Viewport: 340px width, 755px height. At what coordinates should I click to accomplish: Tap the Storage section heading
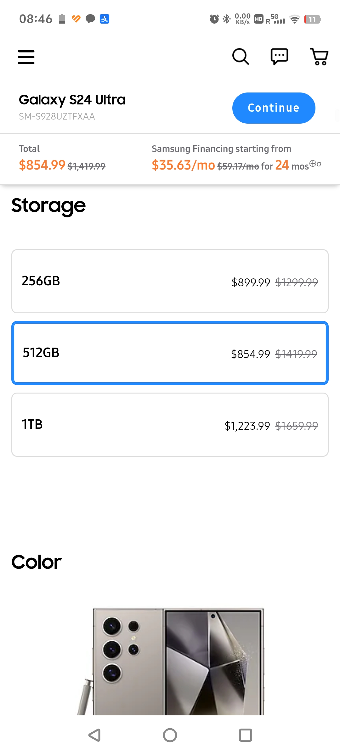click(x=48, y=205)
